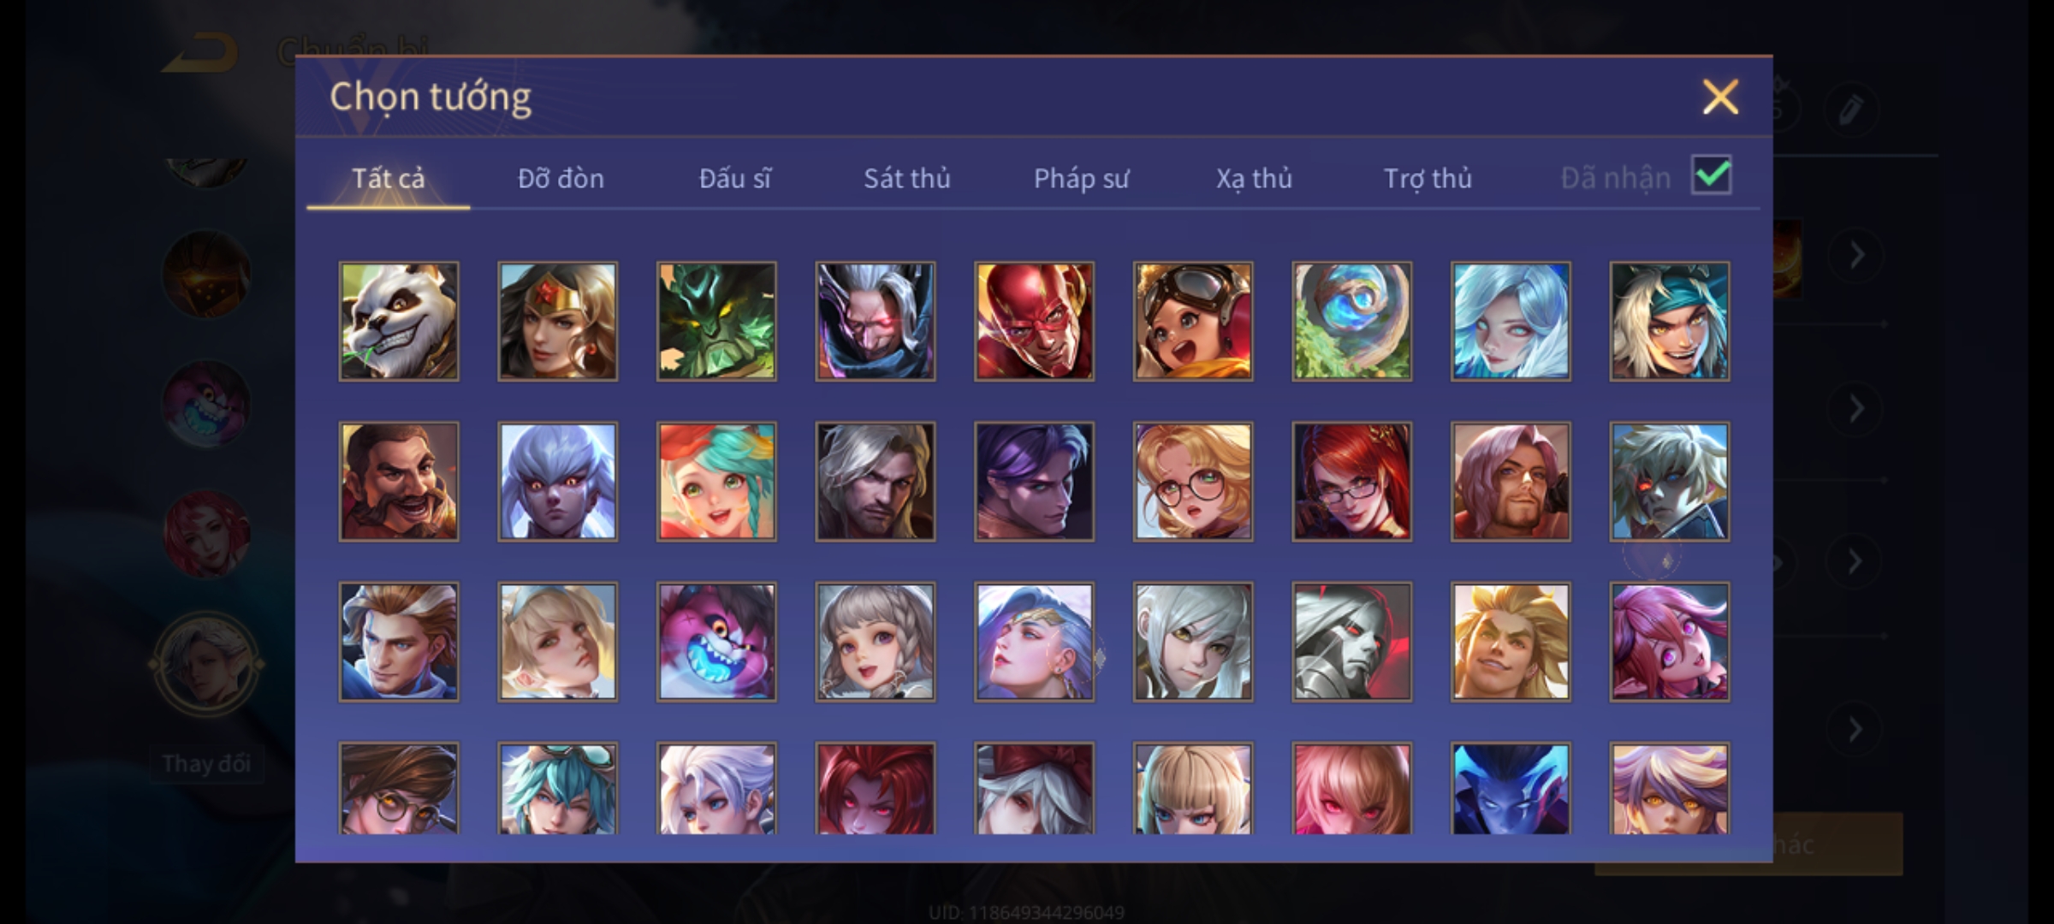Close the Chọn tướng dialog
This screenshot has height=924, width=2054.
[1720, 97]
